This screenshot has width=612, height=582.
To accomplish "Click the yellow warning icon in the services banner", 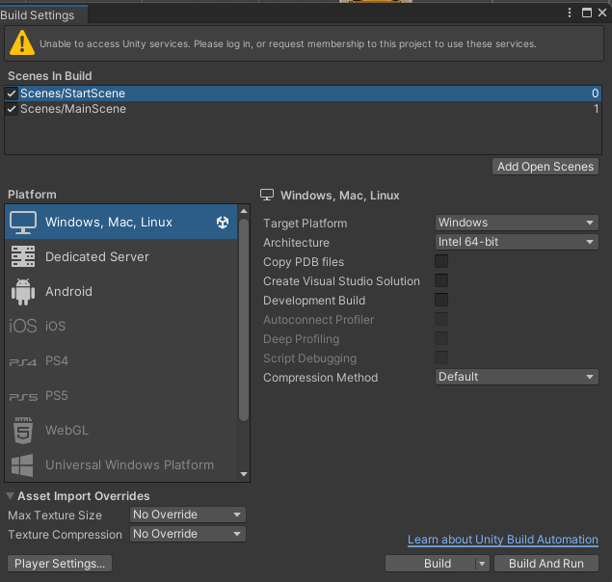I will [x=22, y=43].
